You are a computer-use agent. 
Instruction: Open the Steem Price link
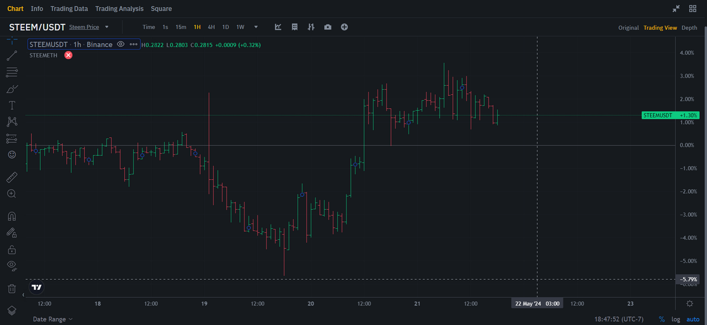(x=84, y=27)
